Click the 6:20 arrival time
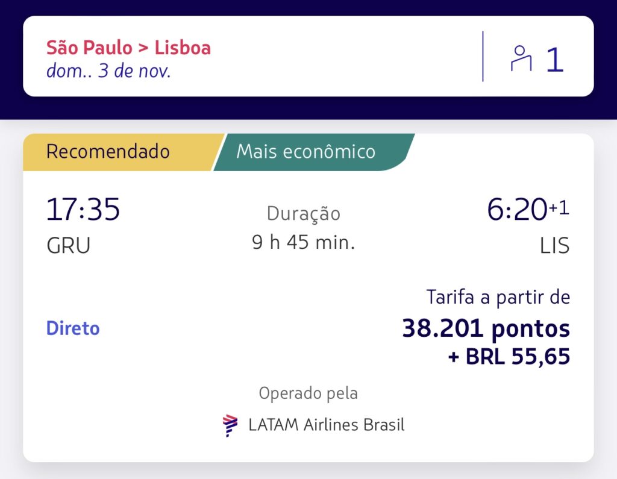 point(516,210)
